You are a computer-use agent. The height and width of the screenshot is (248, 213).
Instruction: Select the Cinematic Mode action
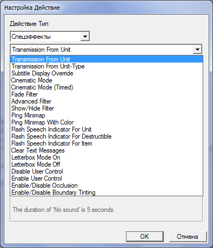pyautogui.click(x=106, y=80)
